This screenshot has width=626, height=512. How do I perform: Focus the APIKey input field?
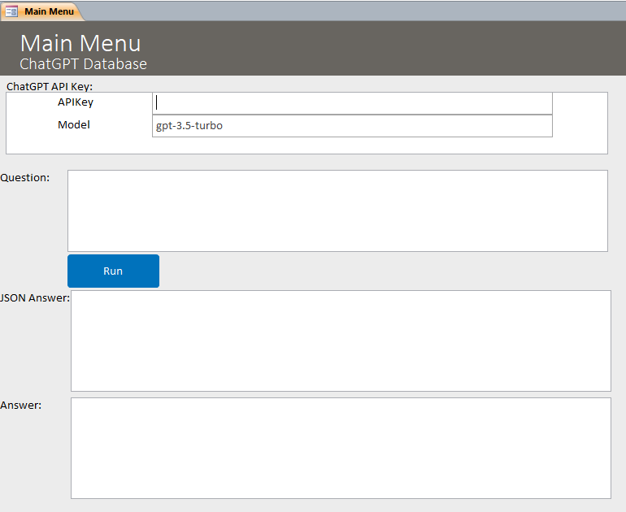point(352,103)
